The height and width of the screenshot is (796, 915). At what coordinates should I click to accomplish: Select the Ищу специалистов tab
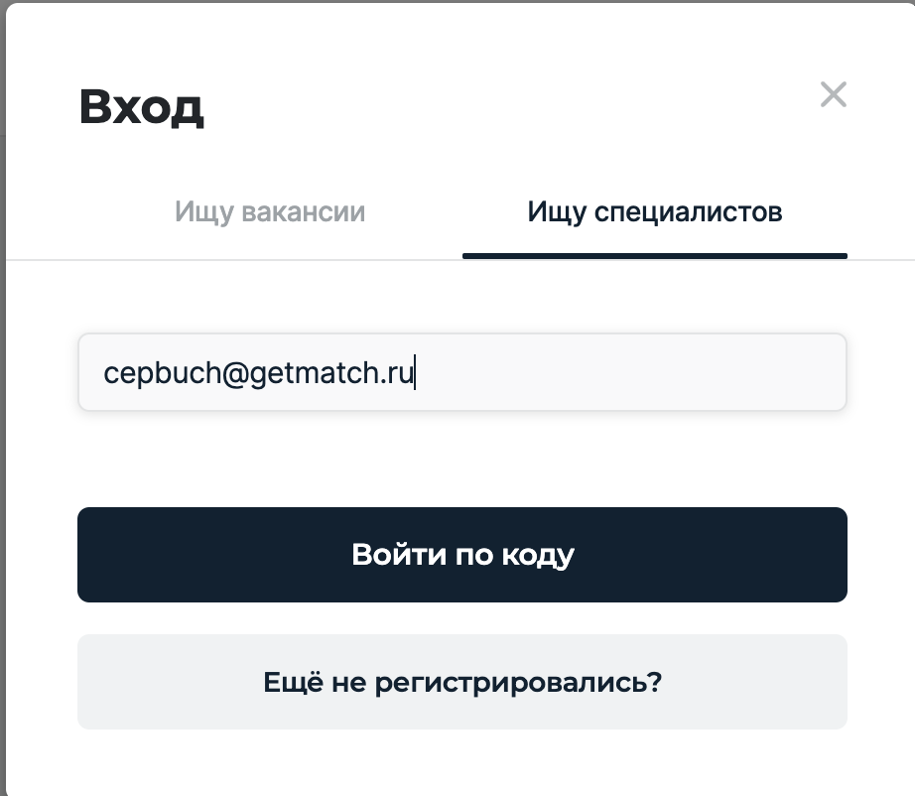coord(655,211)
